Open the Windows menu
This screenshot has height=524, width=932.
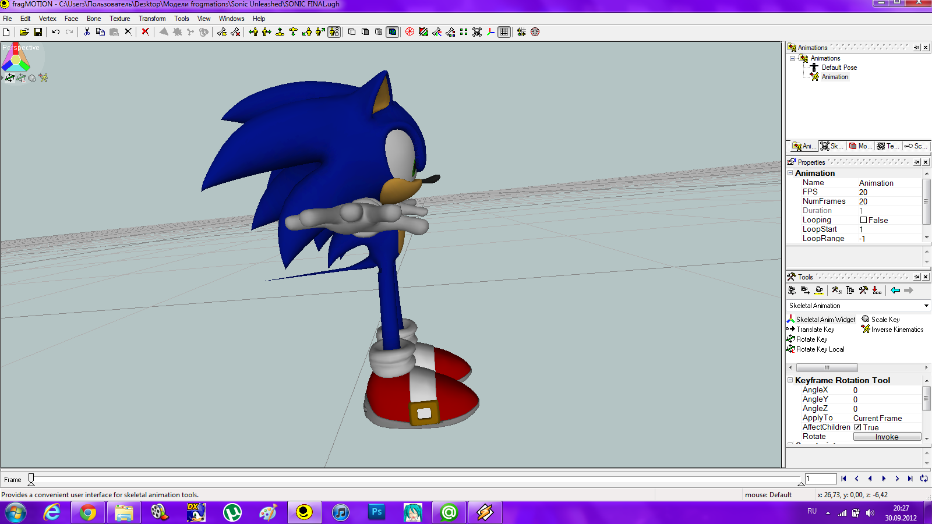click(x=231, y=19)
